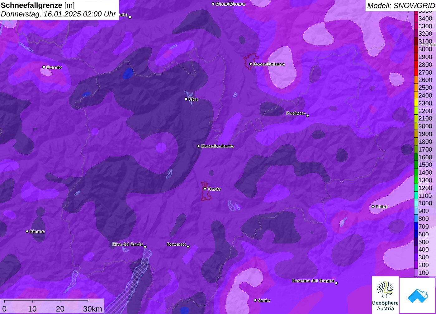Click the Trento city marker dot
The width and height of the screenshot is (436, 314).
pyautogui.click(x=205, y=189)
